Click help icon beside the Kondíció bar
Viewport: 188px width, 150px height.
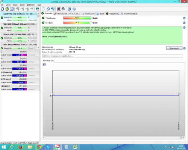(x=184, y=23)
